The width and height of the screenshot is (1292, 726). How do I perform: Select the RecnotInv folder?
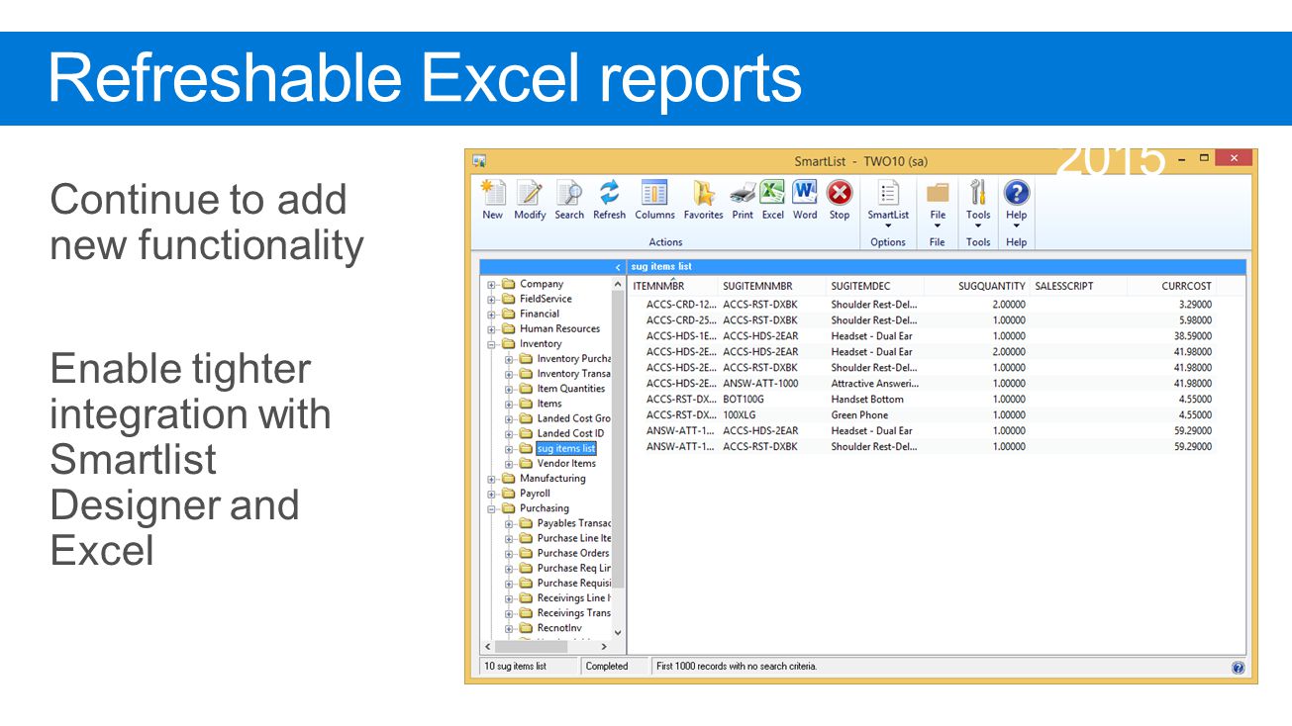pos(559,628)
